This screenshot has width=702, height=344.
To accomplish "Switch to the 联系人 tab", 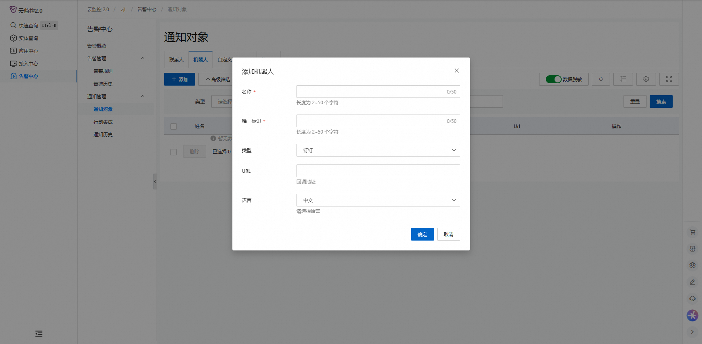I will (176, 60).
